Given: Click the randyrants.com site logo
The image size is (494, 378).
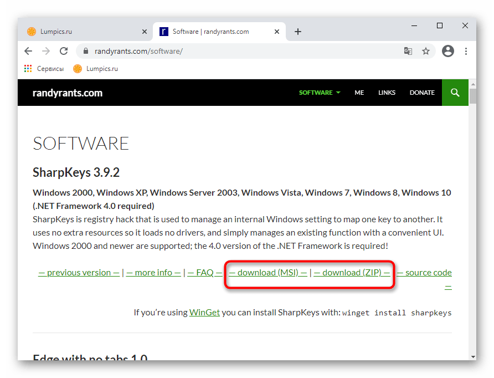Looking at the screenshot, I should (68, 93).
